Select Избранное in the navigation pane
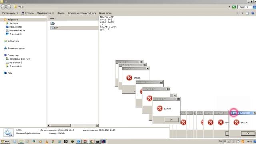The width and height of the screenshot is (256, 144). point(12,20)
